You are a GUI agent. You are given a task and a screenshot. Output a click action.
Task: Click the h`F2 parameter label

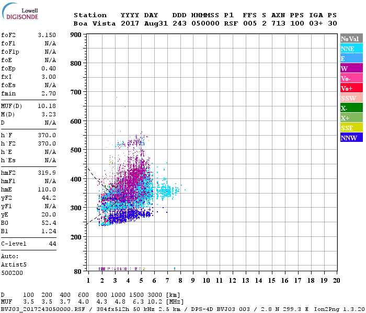(8, 143)
